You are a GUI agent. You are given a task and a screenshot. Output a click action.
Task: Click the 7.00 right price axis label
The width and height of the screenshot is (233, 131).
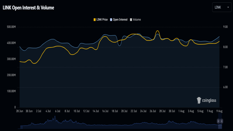(225, 67)
